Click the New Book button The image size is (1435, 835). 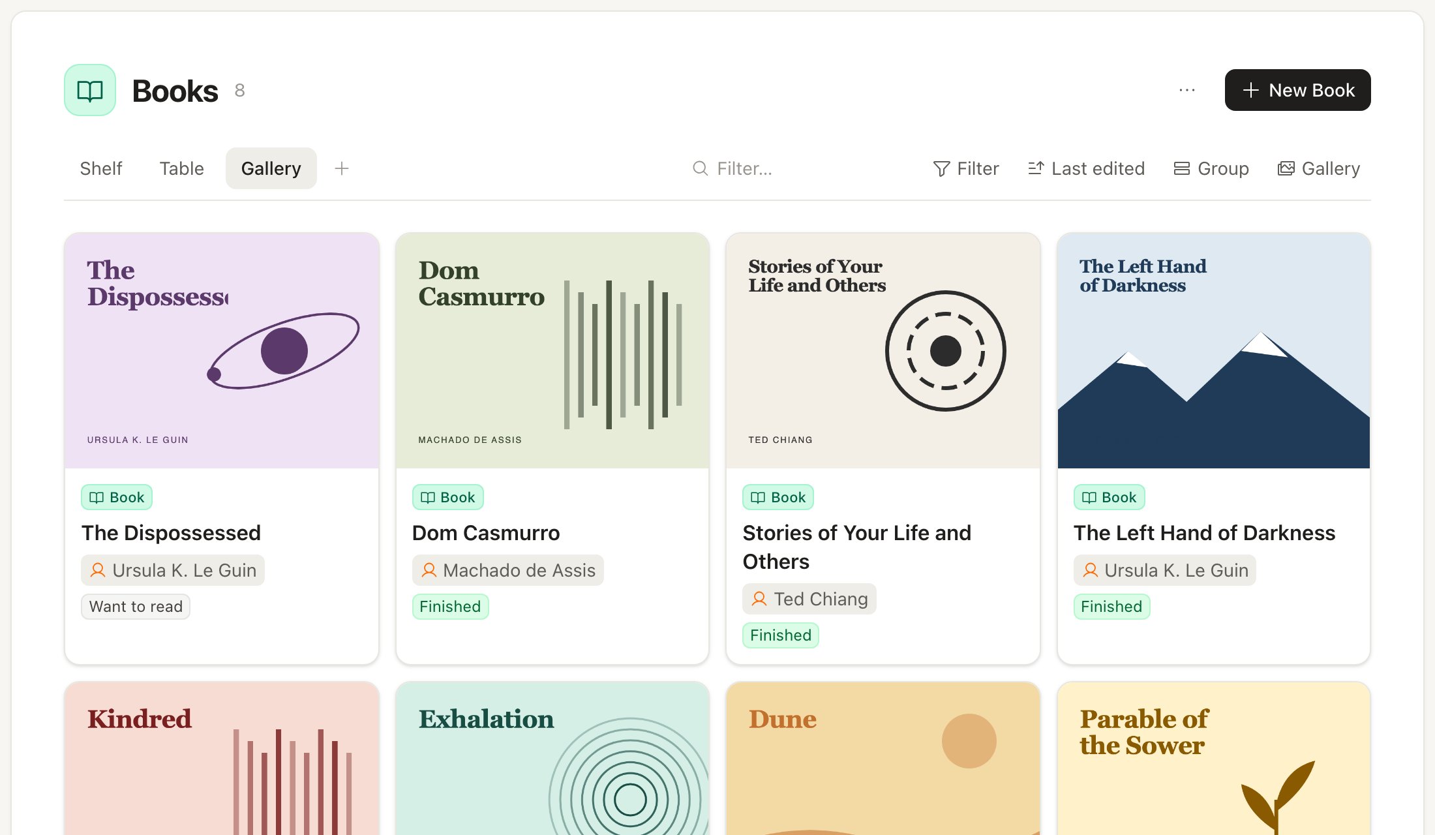(x=1297, y=90)
